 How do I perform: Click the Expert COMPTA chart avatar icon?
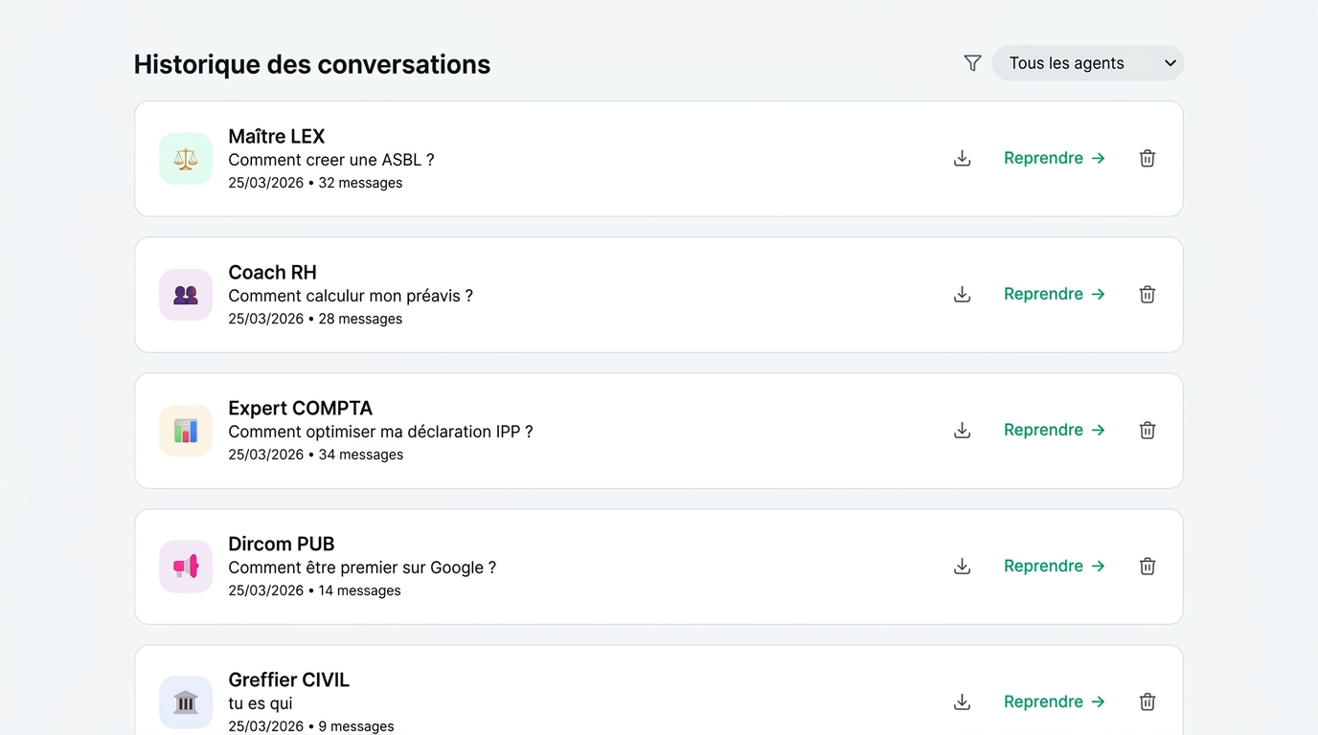click(x=186, y=431)
